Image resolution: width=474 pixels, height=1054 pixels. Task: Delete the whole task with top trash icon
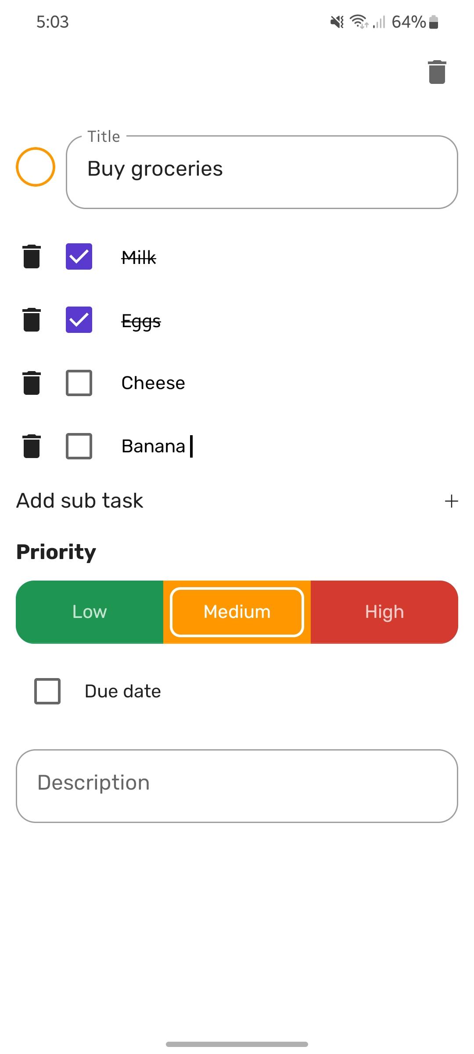click(x=437, y=72)
